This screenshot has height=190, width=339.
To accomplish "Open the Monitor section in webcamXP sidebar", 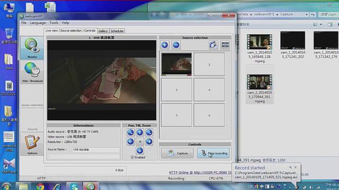I will click(x=32, y=48).
